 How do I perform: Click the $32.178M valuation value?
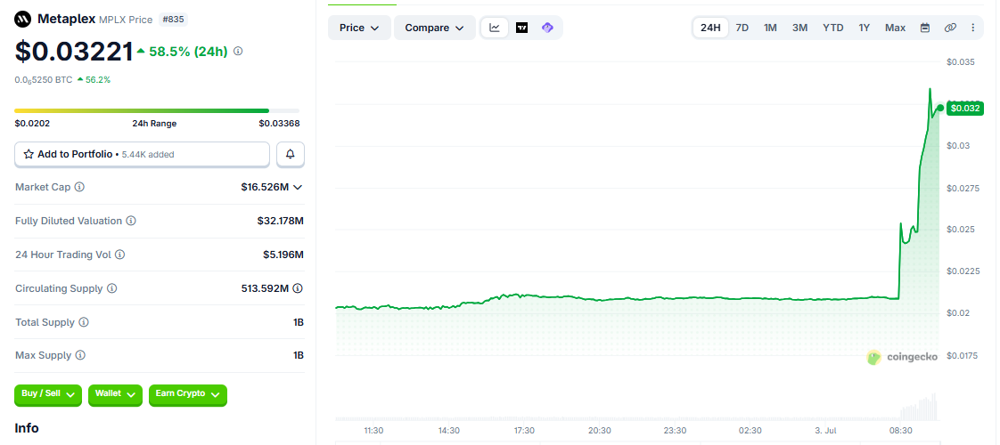[x=280, y=221]
